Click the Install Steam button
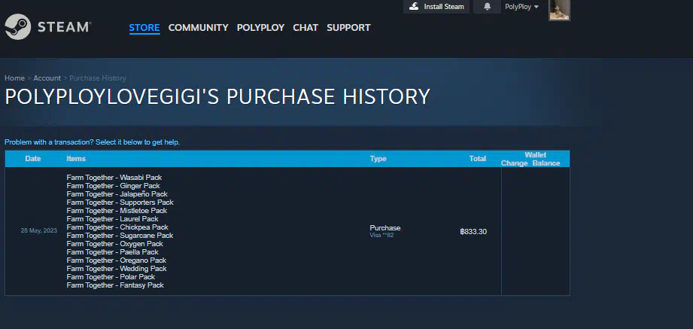This screenshot has height=329, width=693. pos(436,7)
